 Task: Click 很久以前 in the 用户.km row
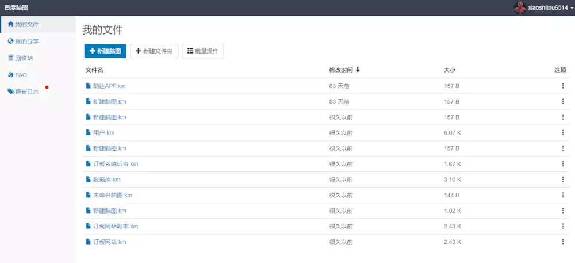[x=341, y=133]
